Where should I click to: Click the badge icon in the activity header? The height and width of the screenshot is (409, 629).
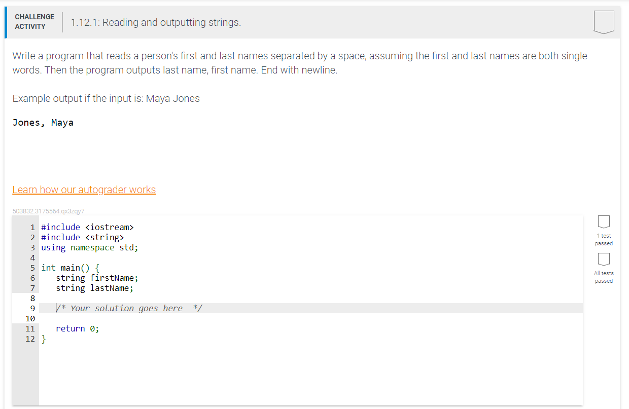pyautogui.click(x=604, y=22)
